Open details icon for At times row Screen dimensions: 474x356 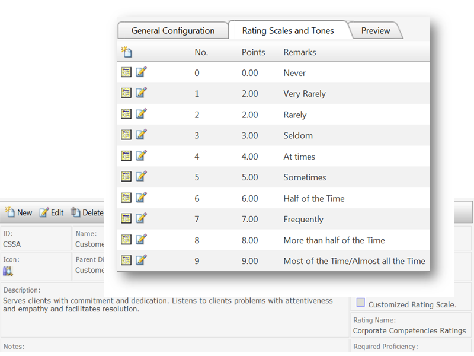click(126, 156)
